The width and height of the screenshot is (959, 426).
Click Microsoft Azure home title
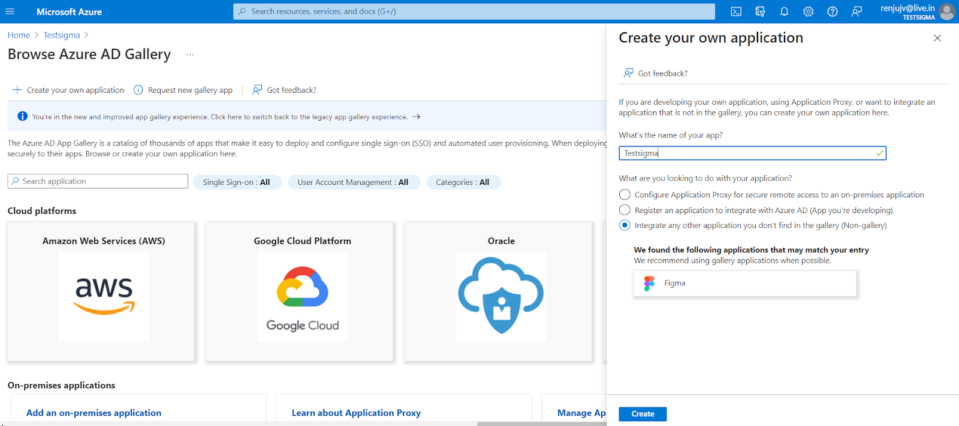pyautogui.click(x=69, y=11)
